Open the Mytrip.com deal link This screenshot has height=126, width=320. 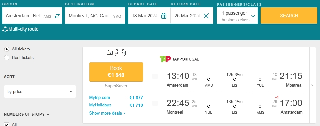99,98
